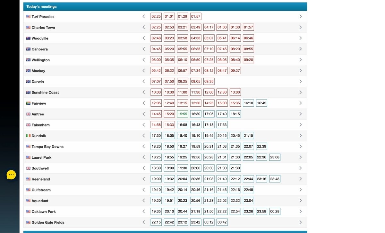
Task: Click right chevron on Laurel Park row
Action: coord(301,157)
